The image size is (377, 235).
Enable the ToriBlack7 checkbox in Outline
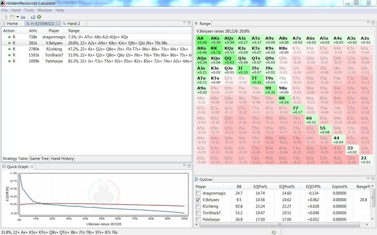(x=198, y=213)
